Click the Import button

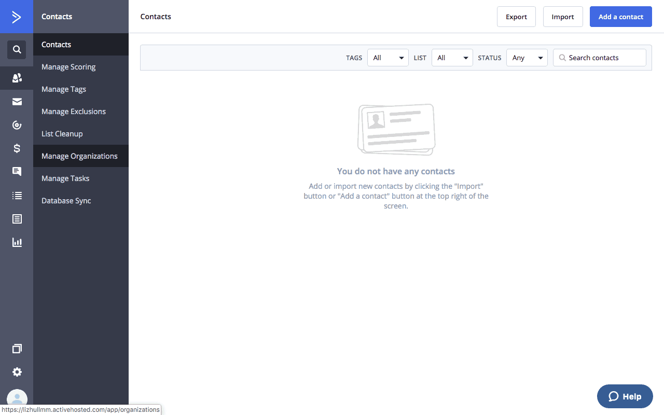(x=563, y=17)
